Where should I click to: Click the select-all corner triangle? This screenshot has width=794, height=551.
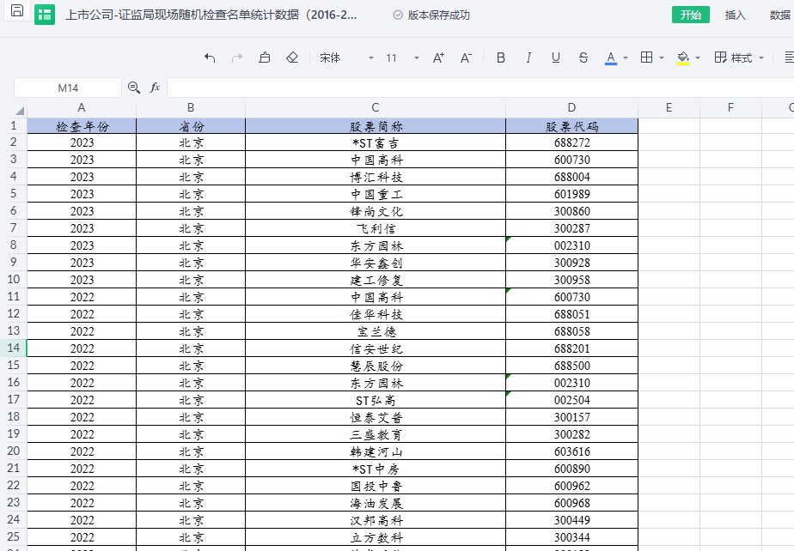point(19,111)
